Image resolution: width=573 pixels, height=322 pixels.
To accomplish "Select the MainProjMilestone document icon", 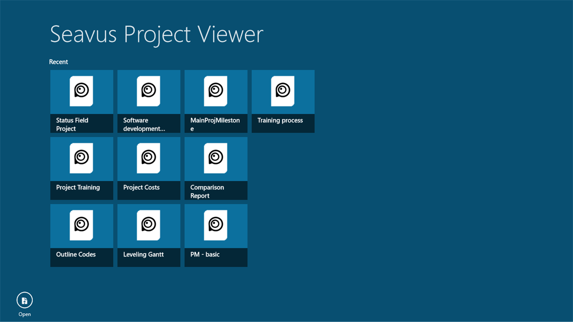I will (216, 91).
